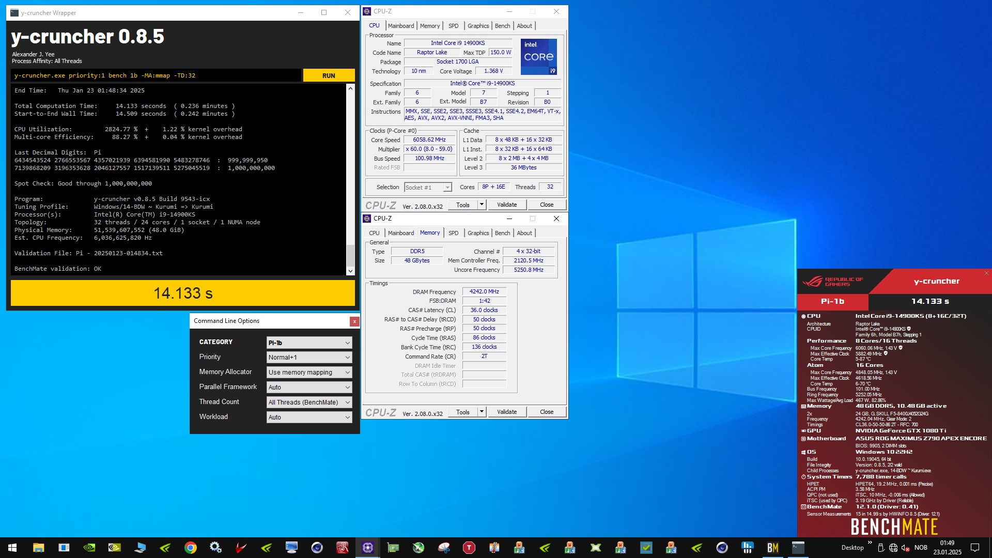Switch to the purple CPU-Z taskbar icon
This screenshot has height=558, width=992.
[368, 548]
